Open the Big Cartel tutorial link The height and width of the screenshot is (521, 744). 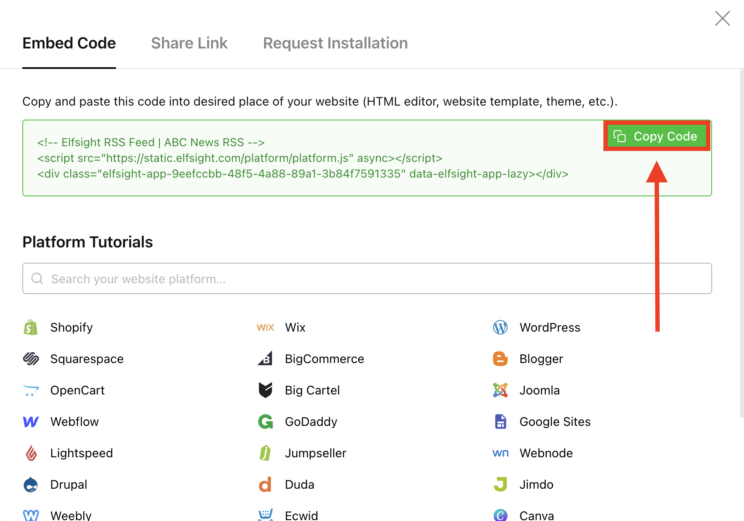coord(312,390)
